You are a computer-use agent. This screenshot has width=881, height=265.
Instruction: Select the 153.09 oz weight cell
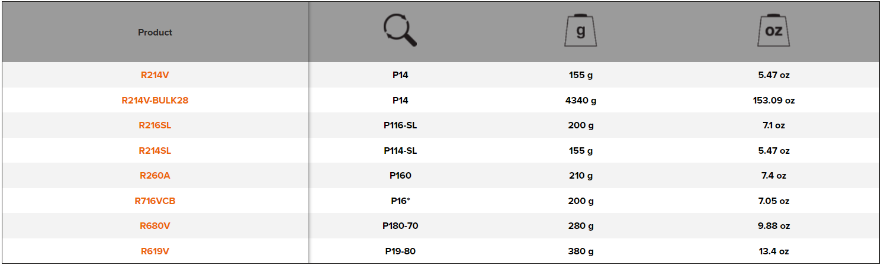[773, 101]
